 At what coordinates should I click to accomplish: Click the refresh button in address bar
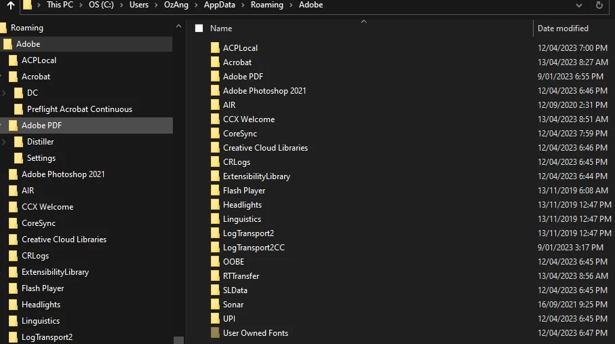(599, 5)
